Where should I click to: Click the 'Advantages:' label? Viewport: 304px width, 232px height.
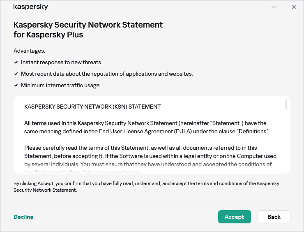pos(29,51)
